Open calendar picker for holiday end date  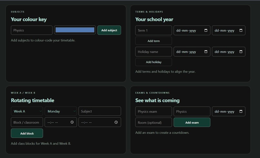(241, 51)
